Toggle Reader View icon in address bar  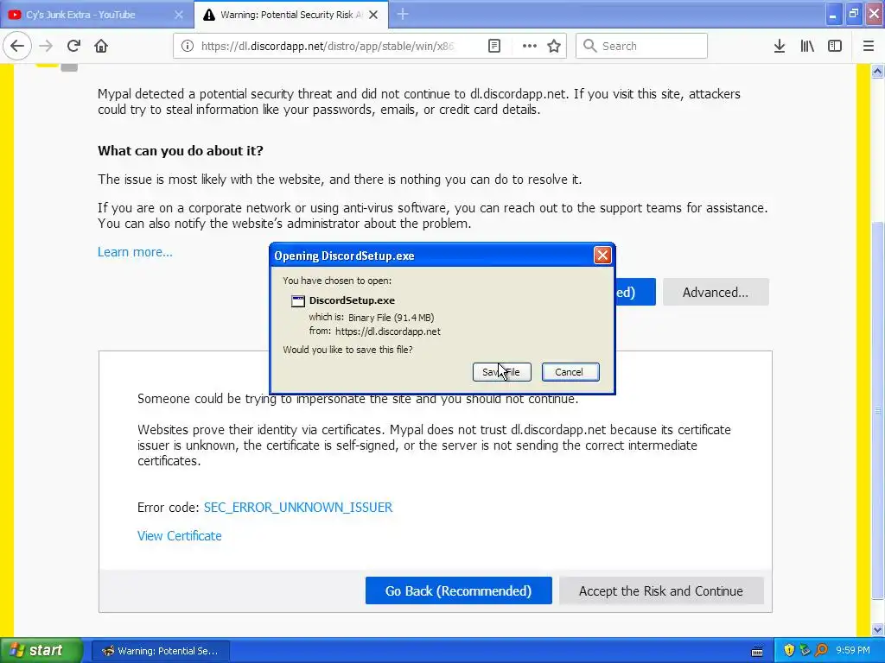493,47
